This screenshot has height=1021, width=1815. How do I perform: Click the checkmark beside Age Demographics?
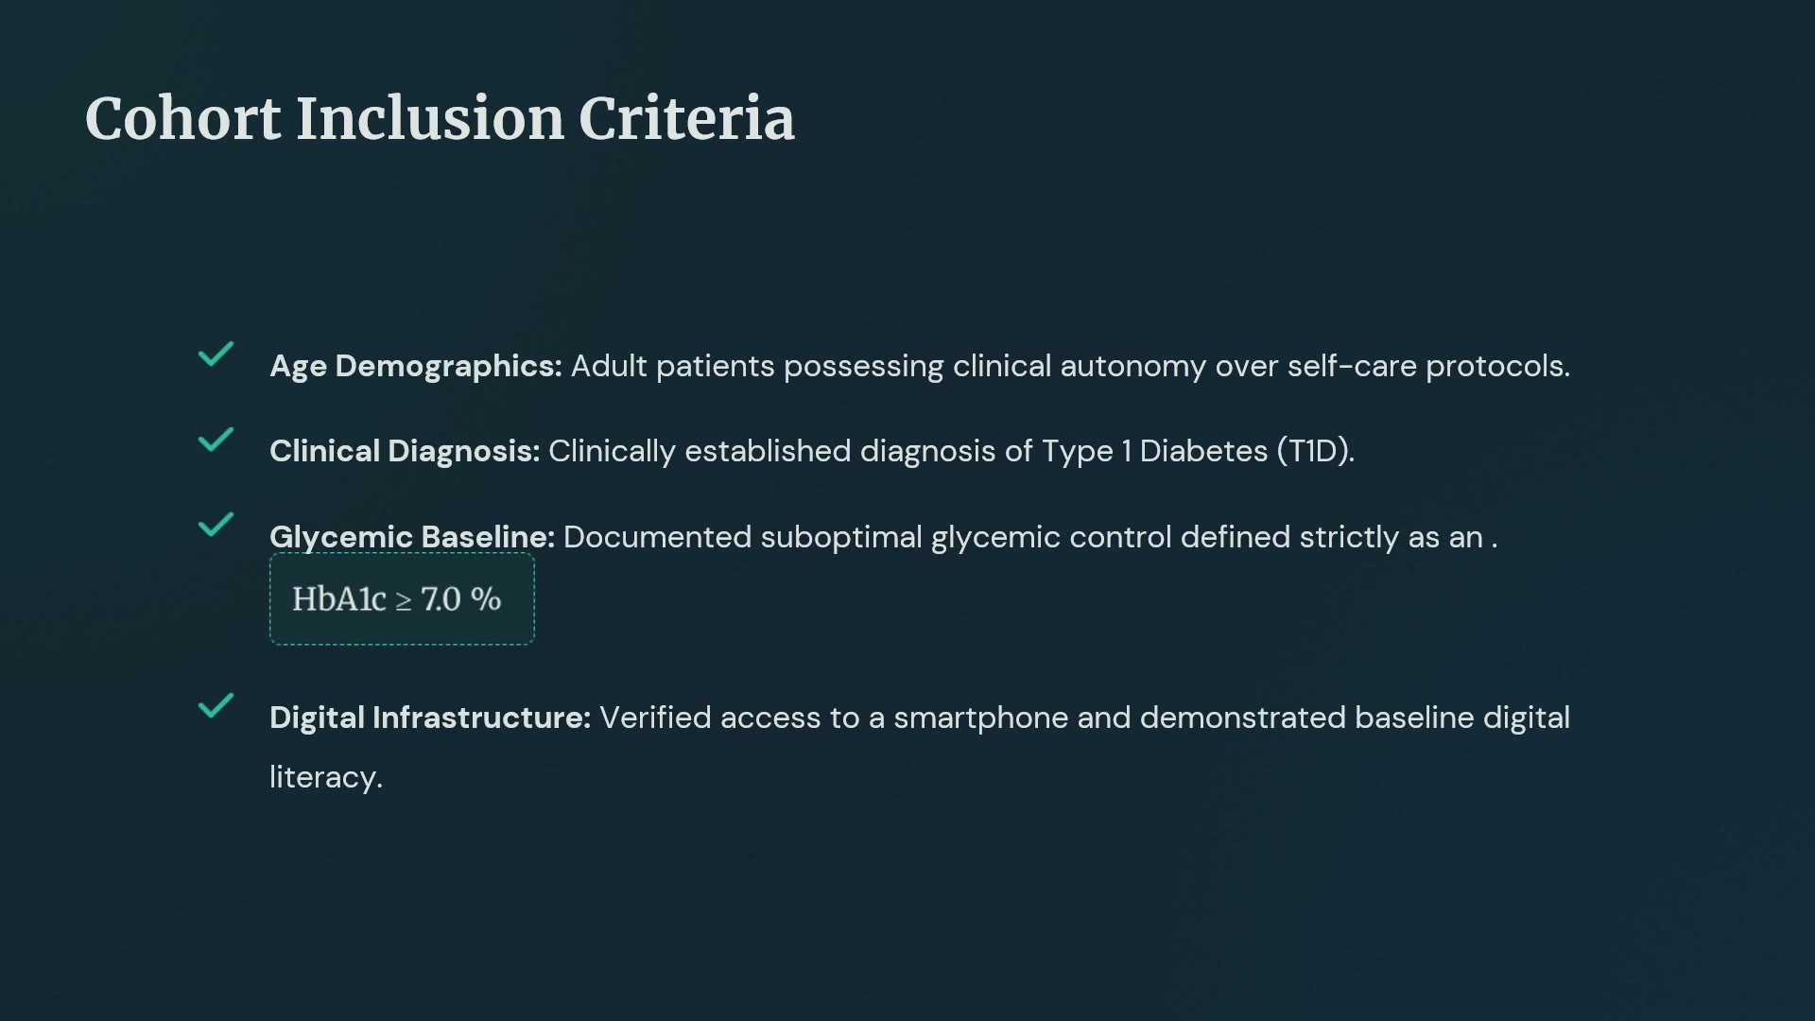point(216,355)
